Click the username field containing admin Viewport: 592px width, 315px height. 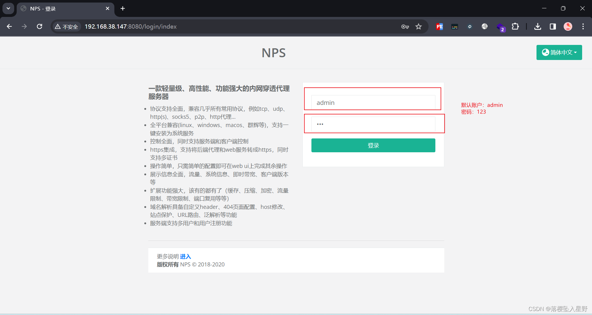point(373,102)
